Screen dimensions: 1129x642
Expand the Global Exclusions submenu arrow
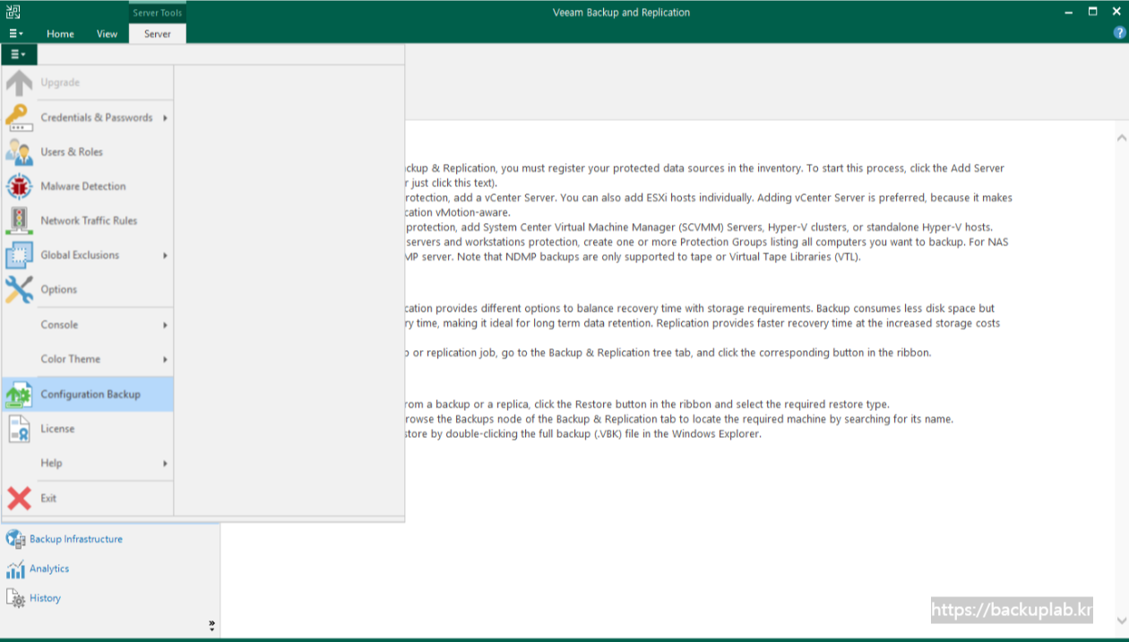click(x=166, y=255)
